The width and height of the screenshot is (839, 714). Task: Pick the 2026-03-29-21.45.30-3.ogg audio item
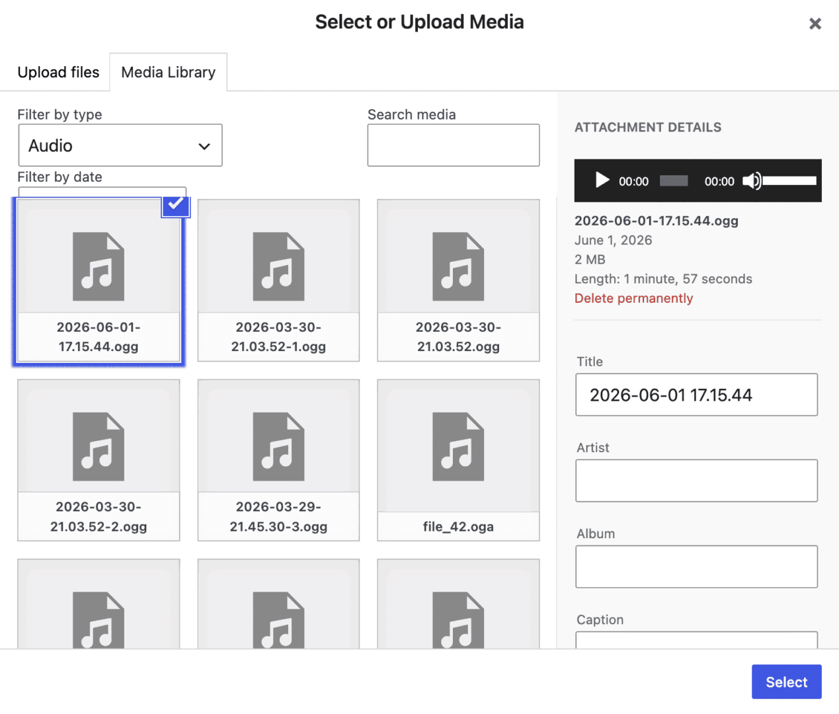click(x=278, y=460)
